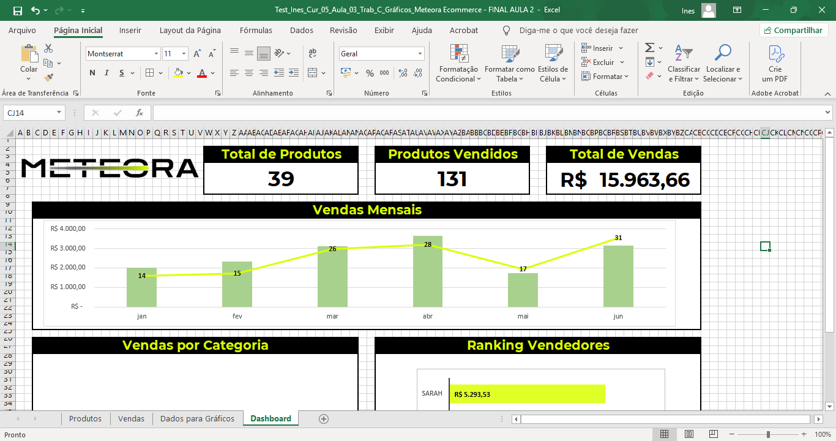
Task: Open the Name Box dropdown arrow
Action: tap(59, 113)
